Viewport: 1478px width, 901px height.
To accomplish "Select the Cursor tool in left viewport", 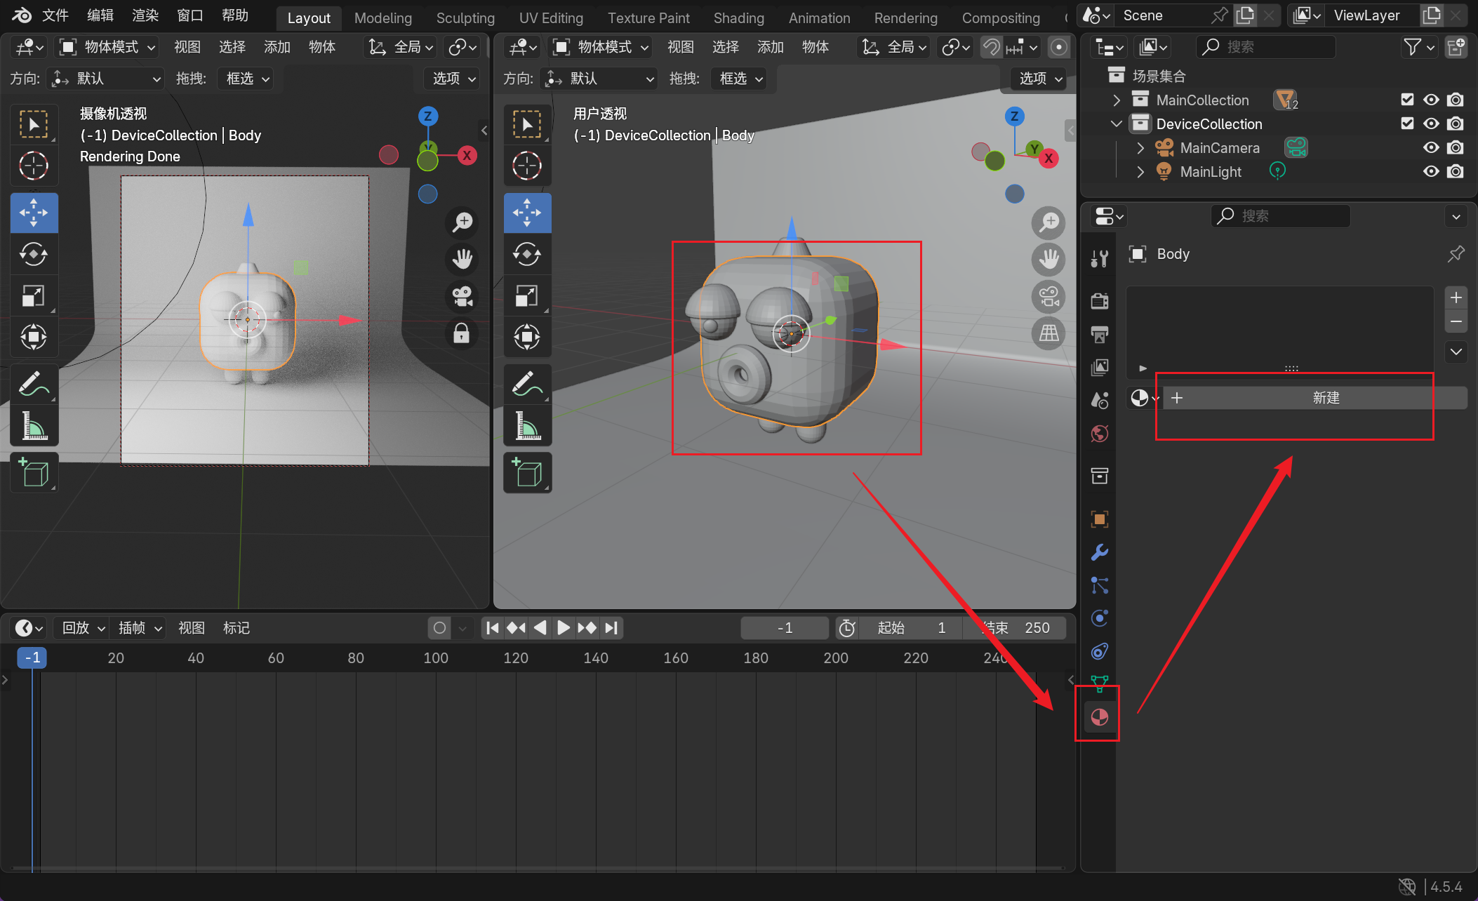I will [34, 166].
